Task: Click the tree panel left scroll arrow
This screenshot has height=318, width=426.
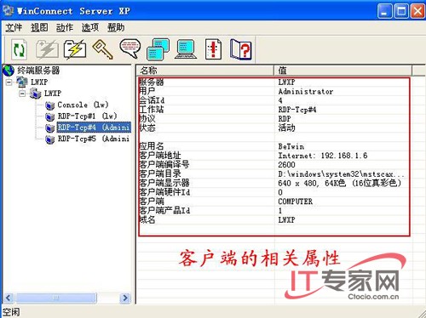Action: [8, 298]
